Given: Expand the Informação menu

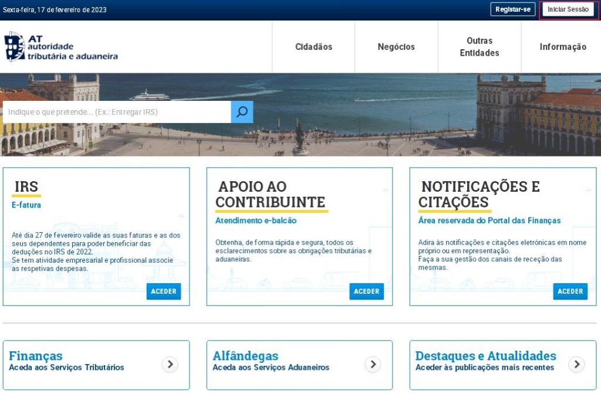Looking at the screenshot, I should 562,47.
